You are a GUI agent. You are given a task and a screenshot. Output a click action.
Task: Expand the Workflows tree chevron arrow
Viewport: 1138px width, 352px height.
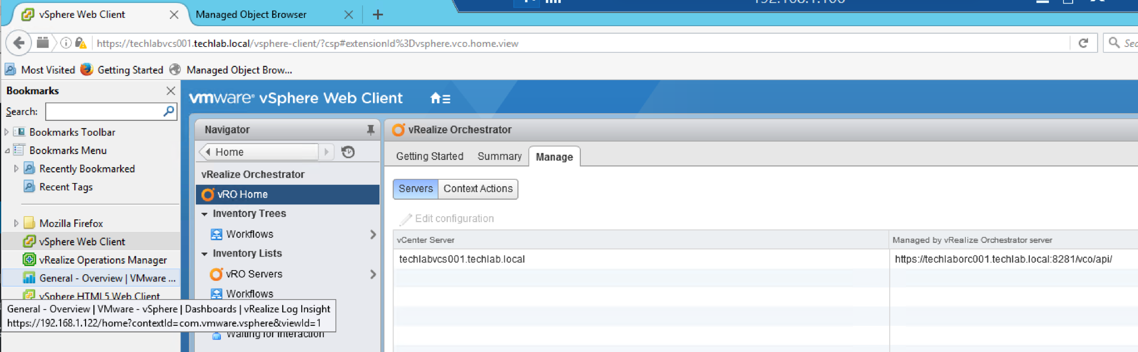[373, 235]
